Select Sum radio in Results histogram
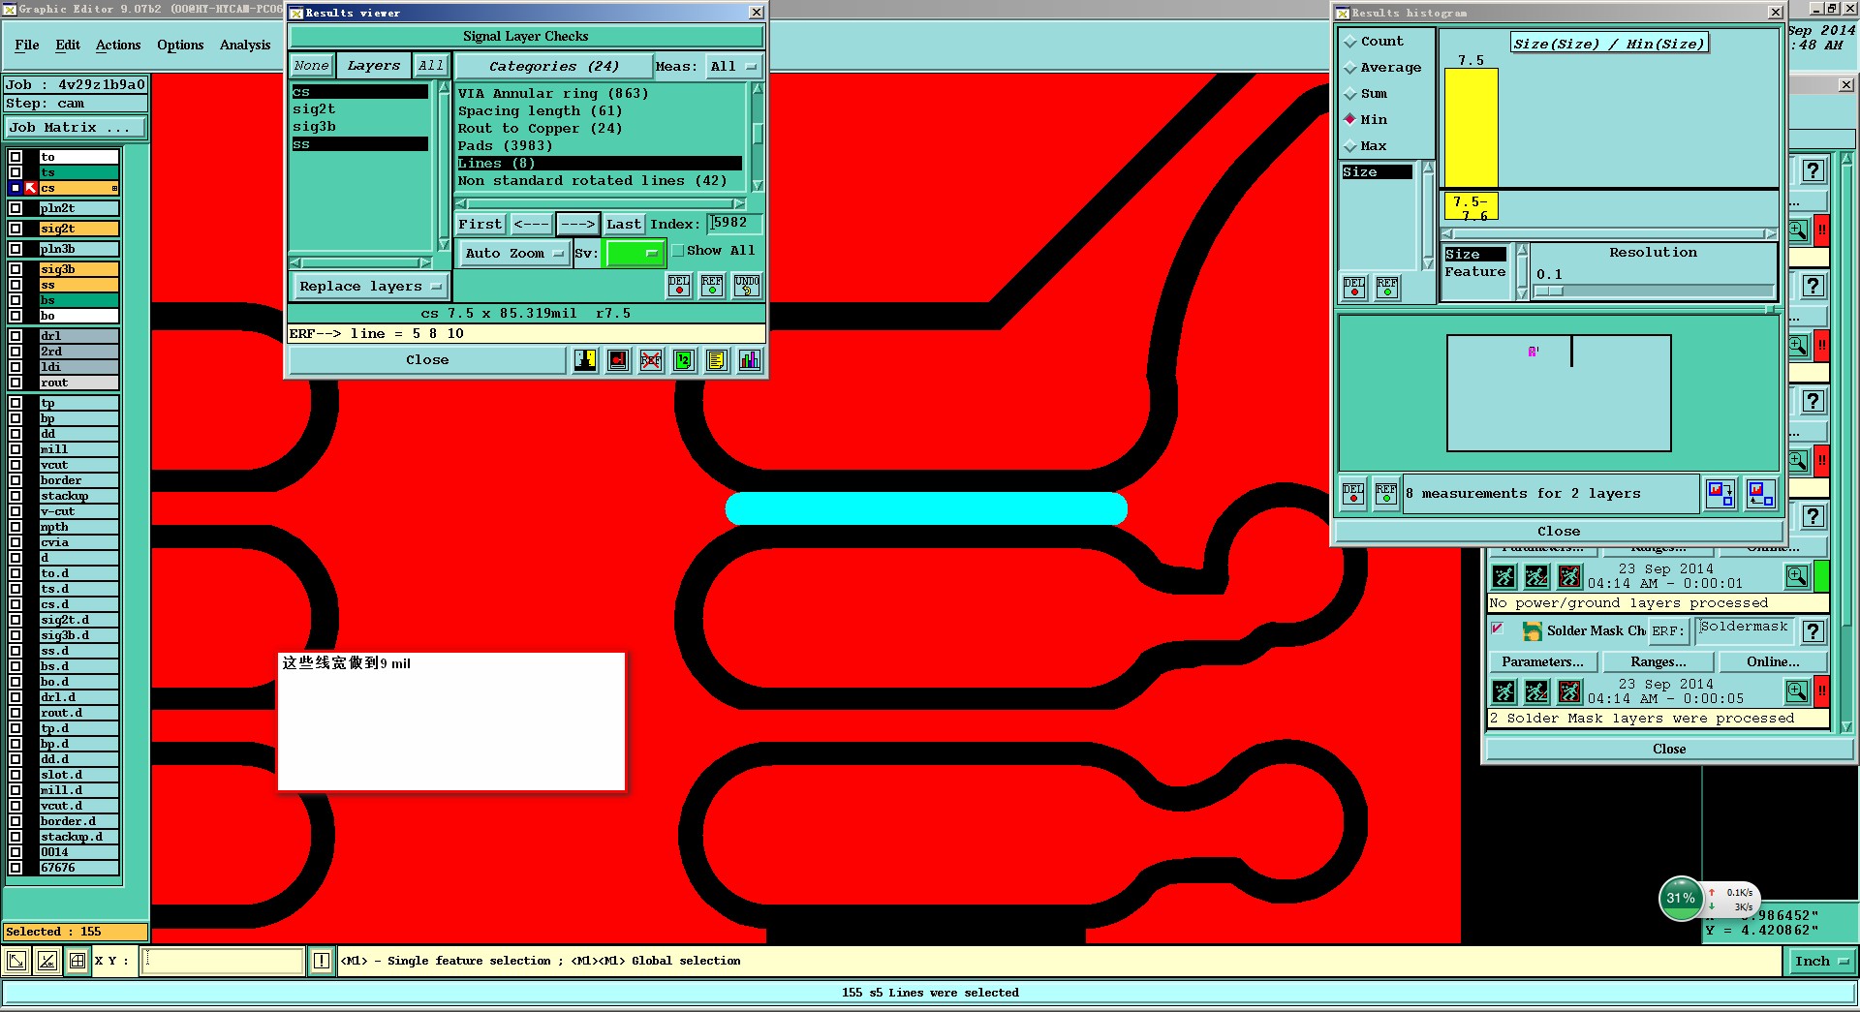Image resolution: width=1860 pixels, height=1012 pixels. tap(1350, 94)
